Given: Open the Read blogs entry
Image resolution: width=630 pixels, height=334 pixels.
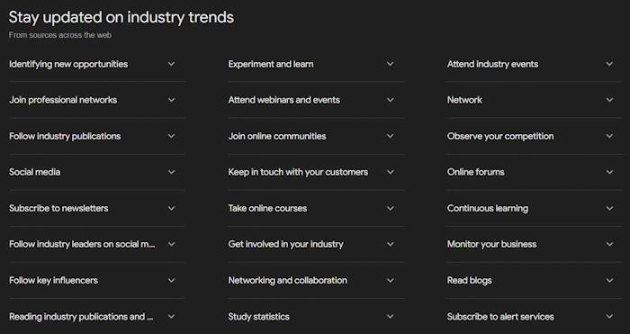Looking at the screenshot, I should coord(535,280).
